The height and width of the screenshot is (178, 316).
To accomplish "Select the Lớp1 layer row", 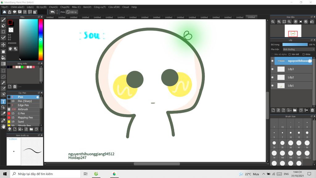I will [292, 86].
